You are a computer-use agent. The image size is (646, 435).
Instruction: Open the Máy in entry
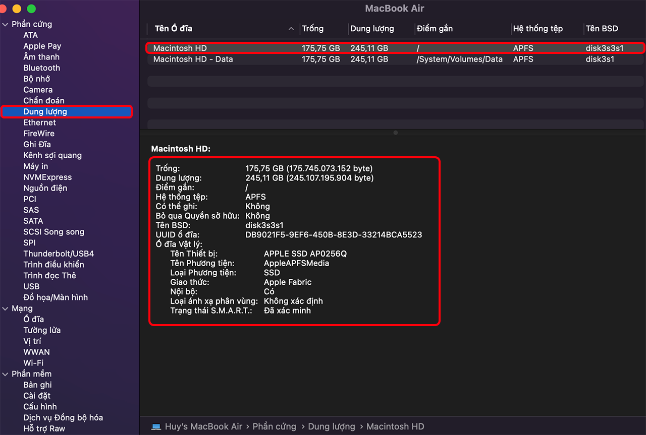36,166
